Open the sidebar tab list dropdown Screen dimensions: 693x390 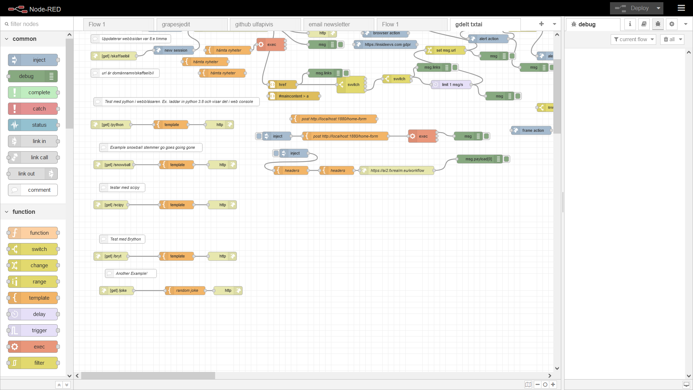pyautogui.click(x=686, y=24)
